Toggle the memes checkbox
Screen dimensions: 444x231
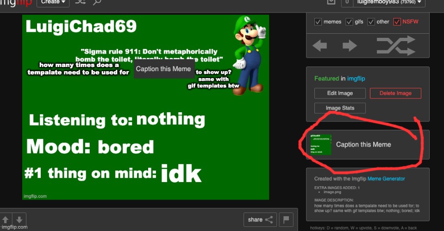(318, 22)
